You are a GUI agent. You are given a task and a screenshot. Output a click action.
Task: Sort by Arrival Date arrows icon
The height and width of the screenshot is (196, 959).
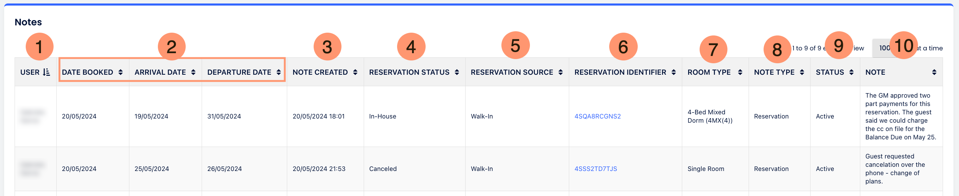click(x=193, y=72)
